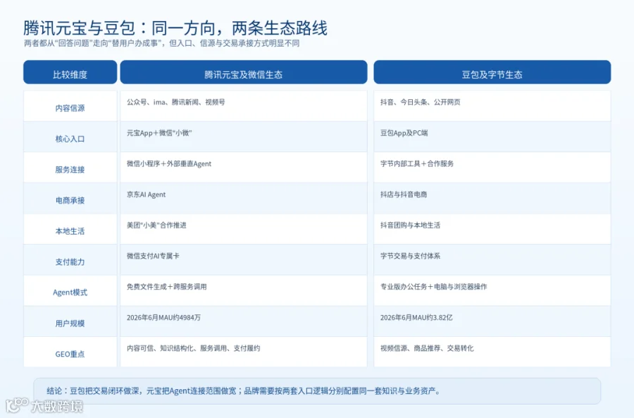Click cell 2026年6月MAU约3.82亿

click(x=492, y=321)
